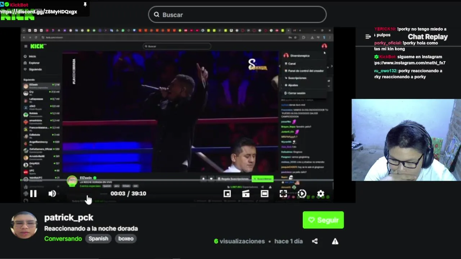This screenshot has width=461, height=259.
Task: Click the clip creation icon in player
Action: 246,194
